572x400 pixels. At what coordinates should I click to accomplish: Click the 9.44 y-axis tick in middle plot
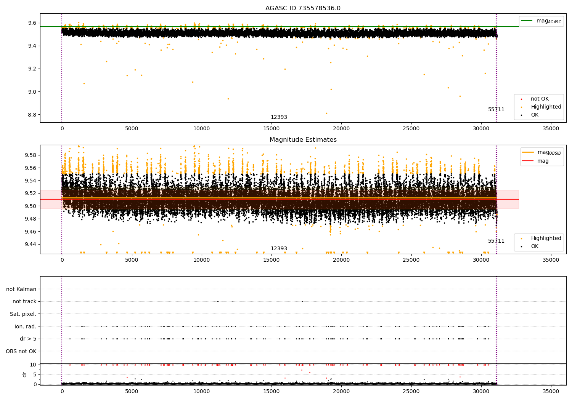point(31,244)
